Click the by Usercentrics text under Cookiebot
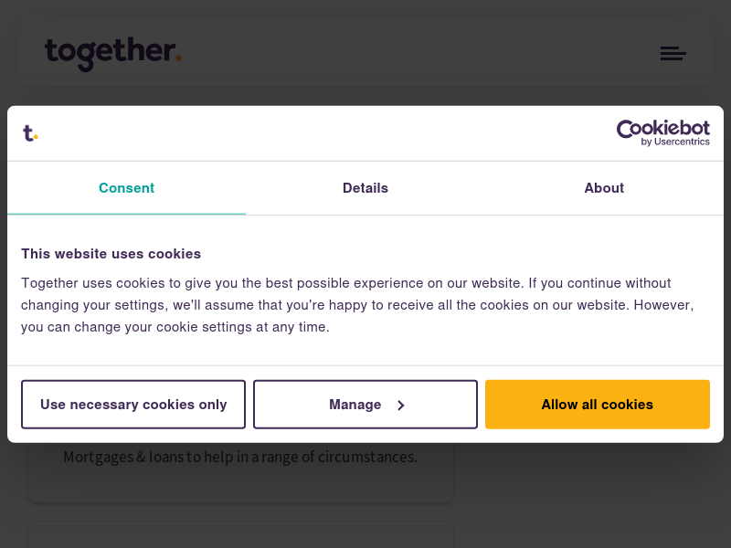Image resolution: width=731 pixels, height=548 pixels. click(675, 142)
